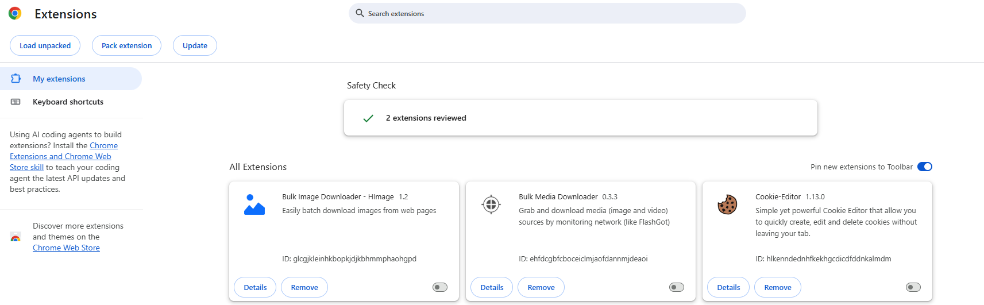The width and height of the screenshot is (984, 305).
Task: Open Details for Cookie-Editor
Action: click(728, 287)
